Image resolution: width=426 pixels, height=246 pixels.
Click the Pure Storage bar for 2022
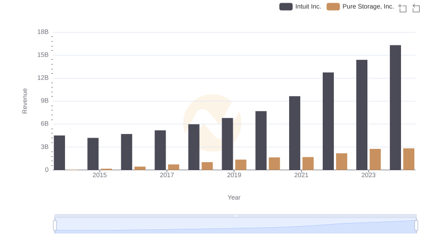click(x=341, y=162)
